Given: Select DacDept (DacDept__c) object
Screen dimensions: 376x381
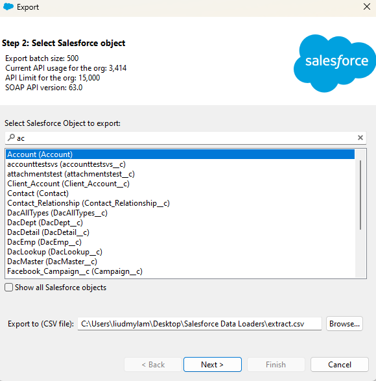Looking at the screenshot, I should click(180, 223).
